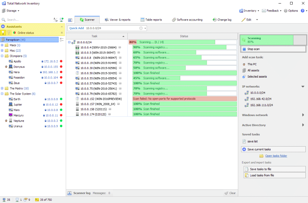This screenshot has height=203, width=308.
Task: Expand the tab overflow arrow after Edit
Action: (257, 20)
